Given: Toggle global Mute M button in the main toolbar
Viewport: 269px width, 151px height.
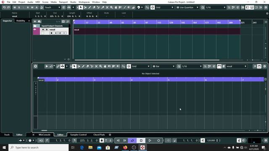Looking at the screenshot, I should coord(15,8).
